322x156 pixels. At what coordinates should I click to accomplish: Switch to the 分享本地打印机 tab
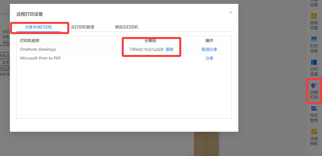point(38,27)
